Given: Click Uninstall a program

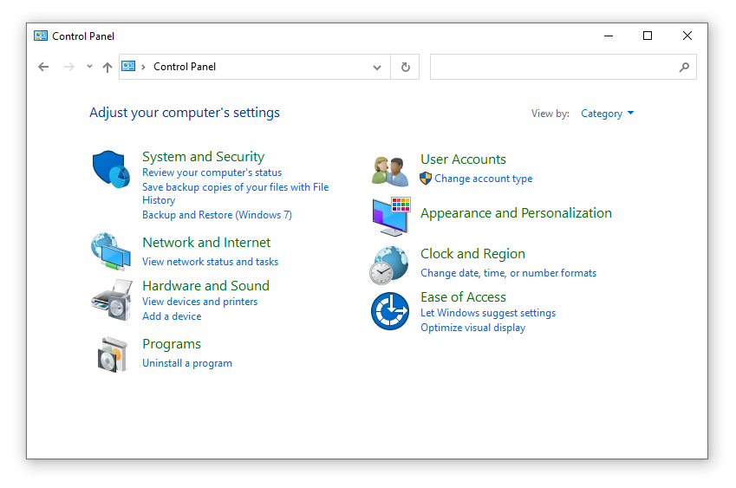Looking at the screenshot, I should pos(187,363).
